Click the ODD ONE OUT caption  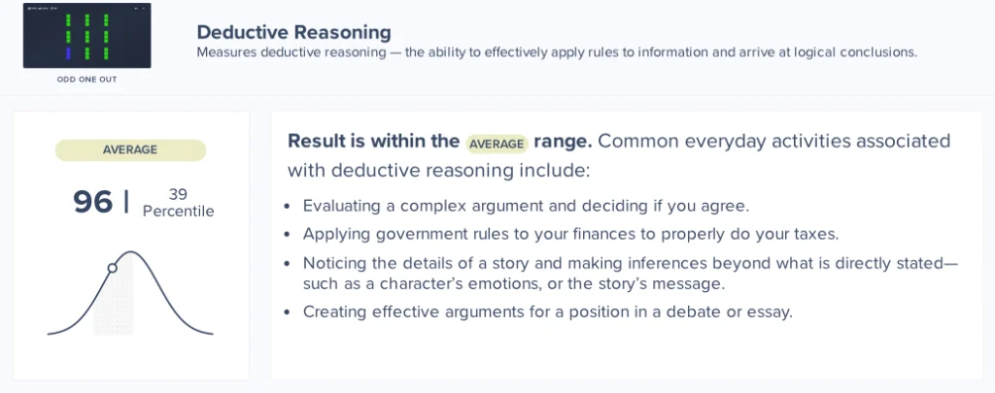tap(87, 80)
